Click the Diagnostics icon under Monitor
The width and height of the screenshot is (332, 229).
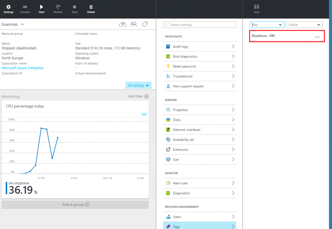[x=168, y=193]
